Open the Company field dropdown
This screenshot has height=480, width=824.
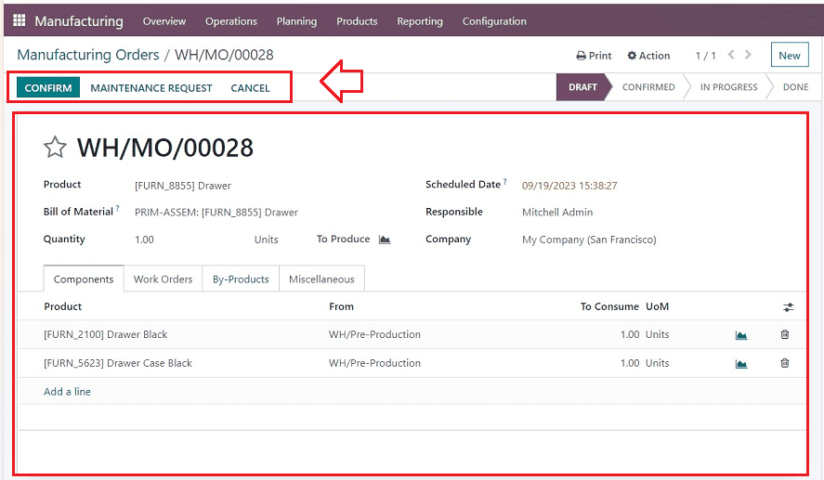[589, 240]
